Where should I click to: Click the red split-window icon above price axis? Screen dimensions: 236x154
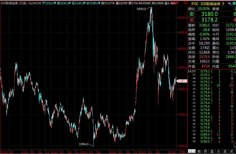pos(185,3)
